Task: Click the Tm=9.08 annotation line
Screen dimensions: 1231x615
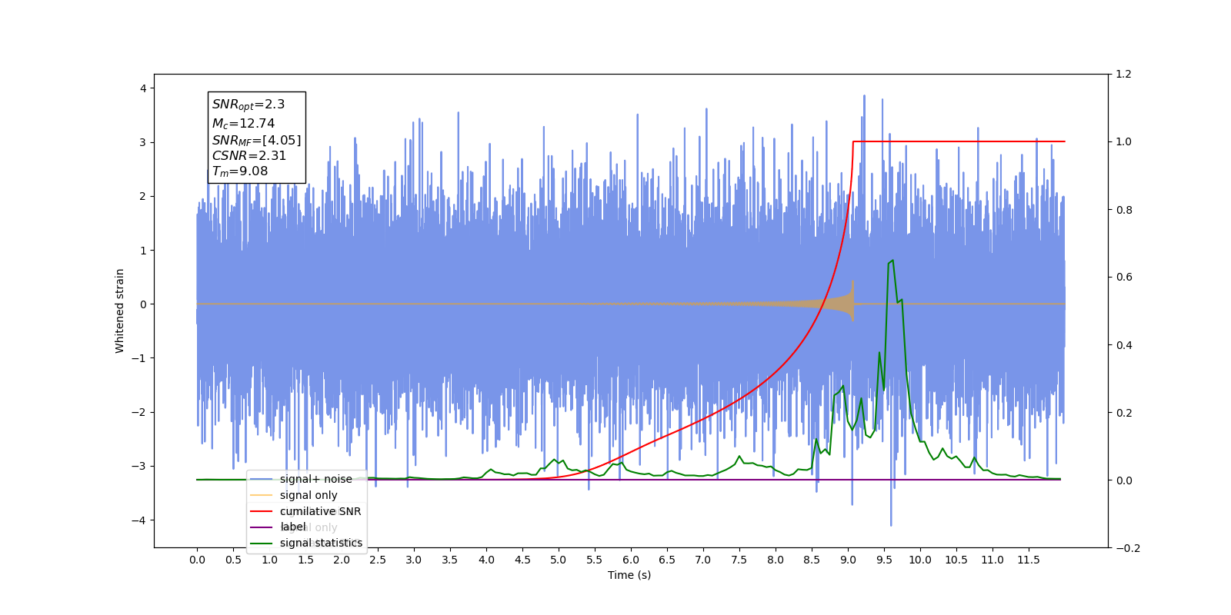Action: (240, 171)
